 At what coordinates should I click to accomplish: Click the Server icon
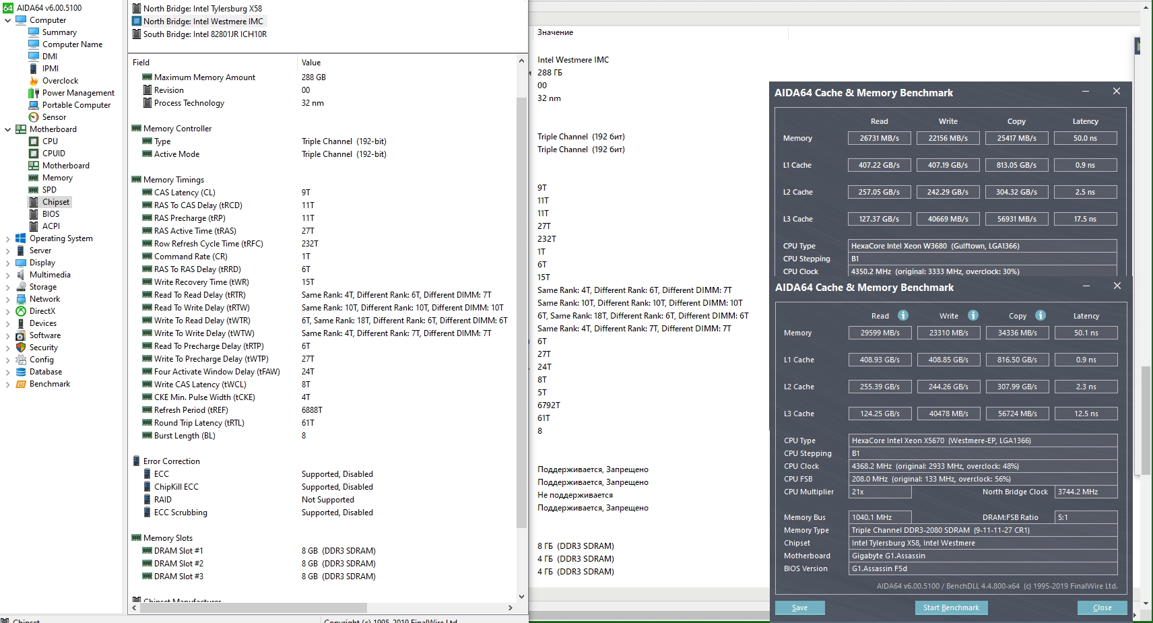pos(21,251)
